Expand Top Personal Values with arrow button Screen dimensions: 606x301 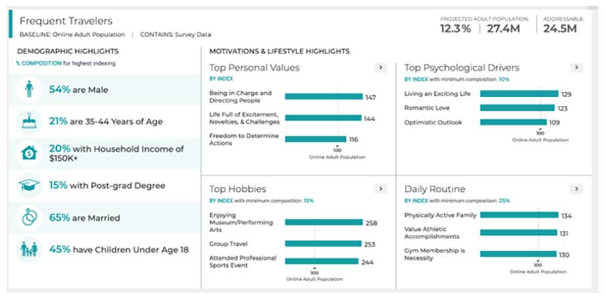(x=381, y=68)
